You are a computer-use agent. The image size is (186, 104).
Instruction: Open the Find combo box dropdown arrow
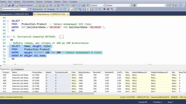pos(165,5)
